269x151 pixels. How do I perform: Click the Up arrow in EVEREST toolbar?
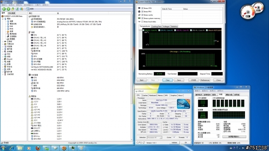pos(13,9)
